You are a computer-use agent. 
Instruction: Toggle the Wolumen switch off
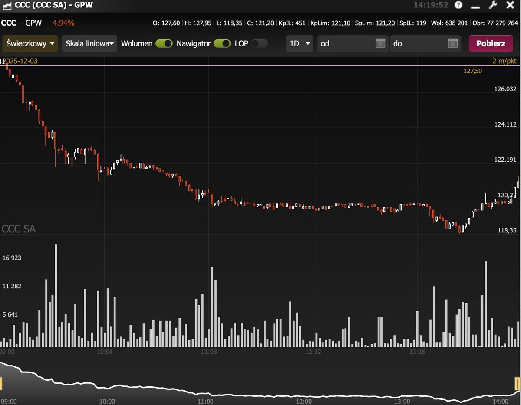164,43
